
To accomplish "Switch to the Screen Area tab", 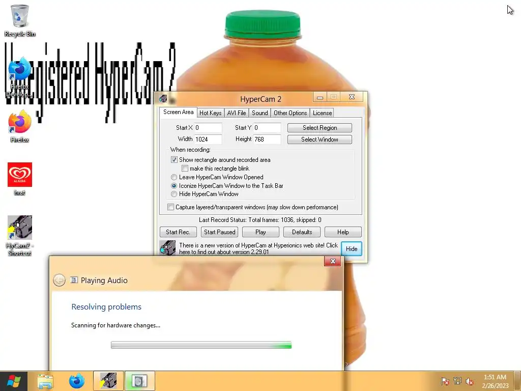I will (x=178, y=112).
